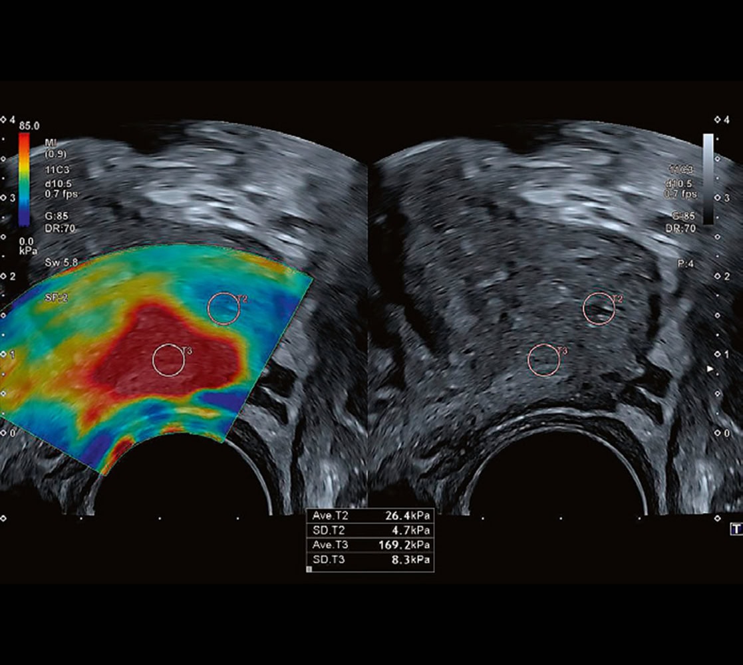The width and height of the screenshot is (743, 665).
Task: Click the white focus triangle on right depth scale
Action: [711, 368]
